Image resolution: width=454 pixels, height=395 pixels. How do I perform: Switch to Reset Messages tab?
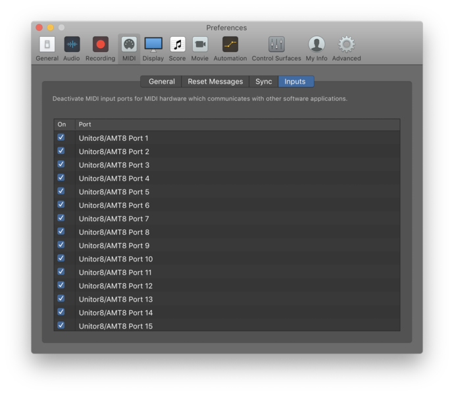click(x=215, y=82)
